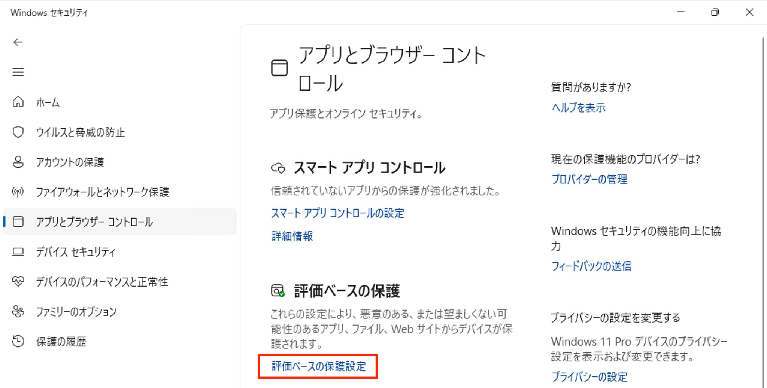This screenshot has height=388, width=767.
Task: Click the virus protection shield icon
Action: tap(18, 132)
